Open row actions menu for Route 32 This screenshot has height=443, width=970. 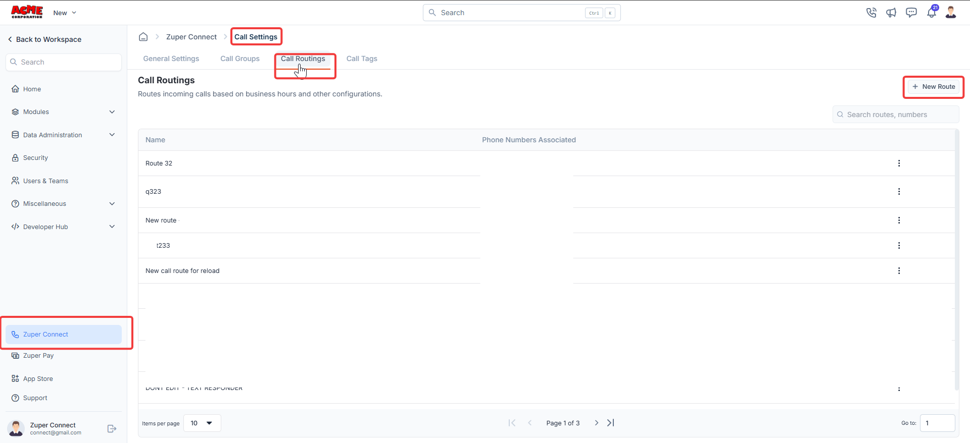(x=899, y=163)
